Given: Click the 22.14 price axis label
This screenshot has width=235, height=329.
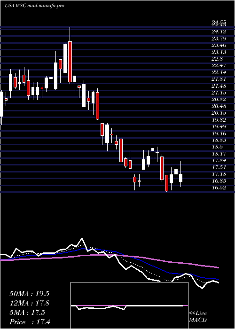Looking at the screenshot, I should coord(219,72).
